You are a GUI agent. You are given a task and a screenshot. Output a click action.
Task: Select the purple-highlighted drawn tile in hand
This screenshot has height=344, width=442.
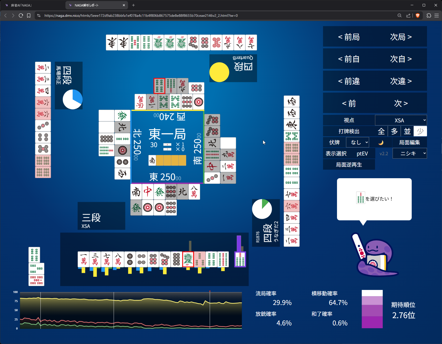240,259
